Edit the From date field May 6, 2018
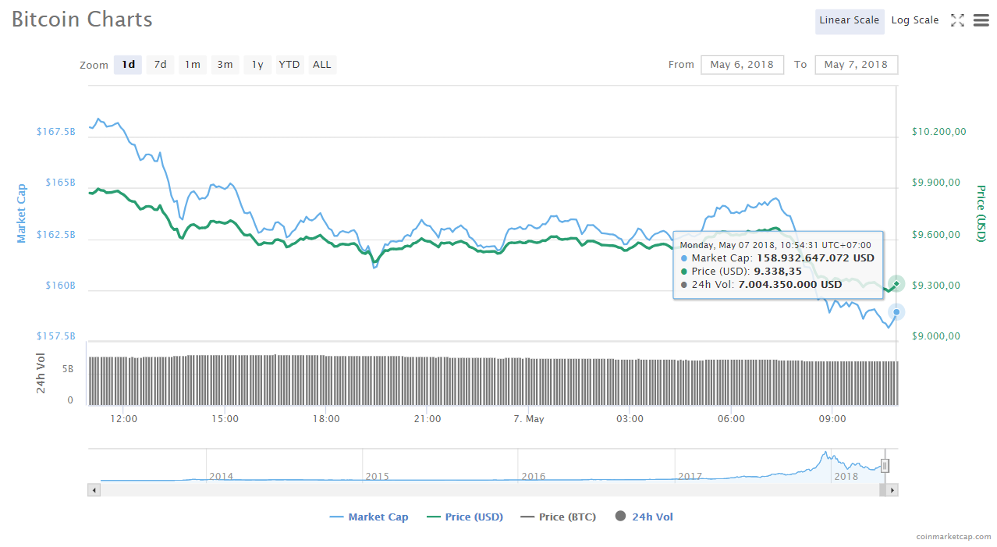This screenshot has height=547, width=997. click(x=742, y=65)
